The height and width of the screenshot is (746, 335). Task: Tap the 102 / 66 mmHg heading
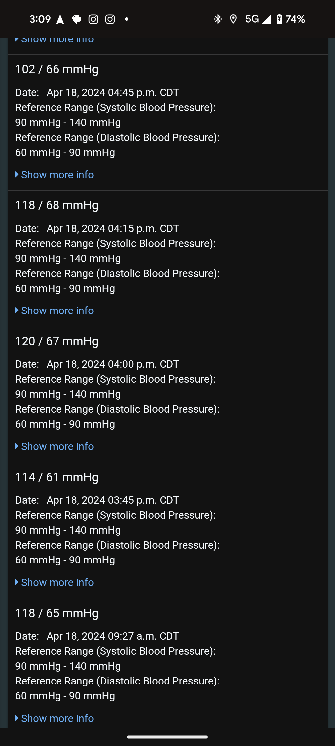(57, 69)
